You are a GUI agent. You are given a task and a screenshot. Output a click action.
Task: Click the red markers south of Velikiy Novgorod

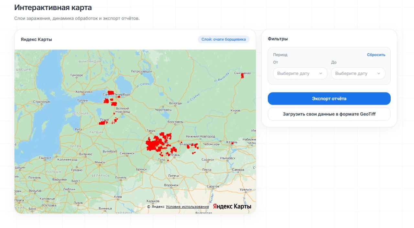[115, 120]
